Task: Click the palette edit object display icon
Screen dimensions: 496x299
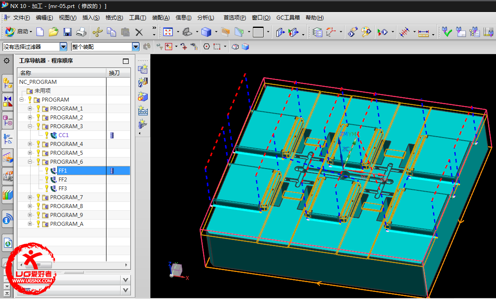Action: pyautogui.click(x=366, y=31)
